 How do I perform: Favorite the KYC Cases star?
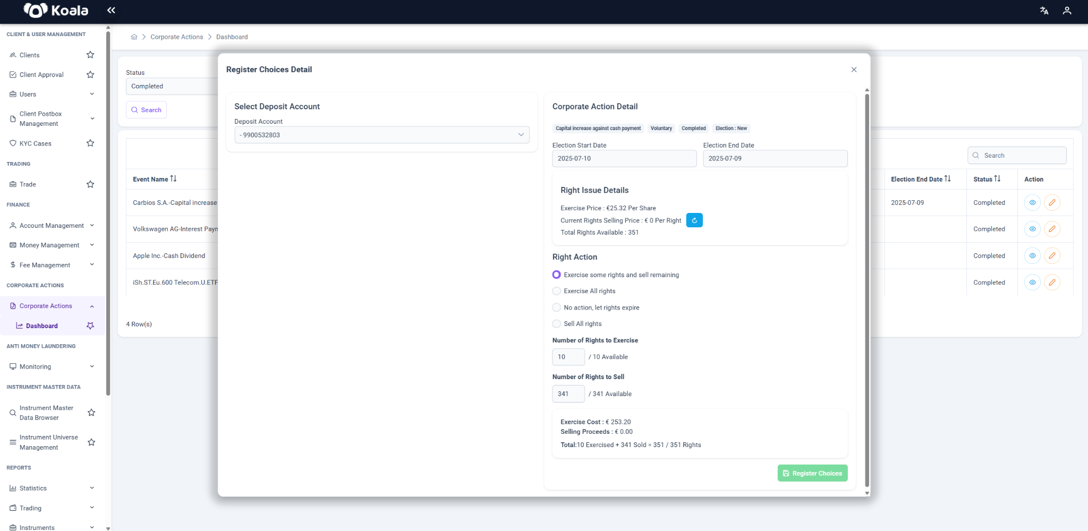pos(90,143)
